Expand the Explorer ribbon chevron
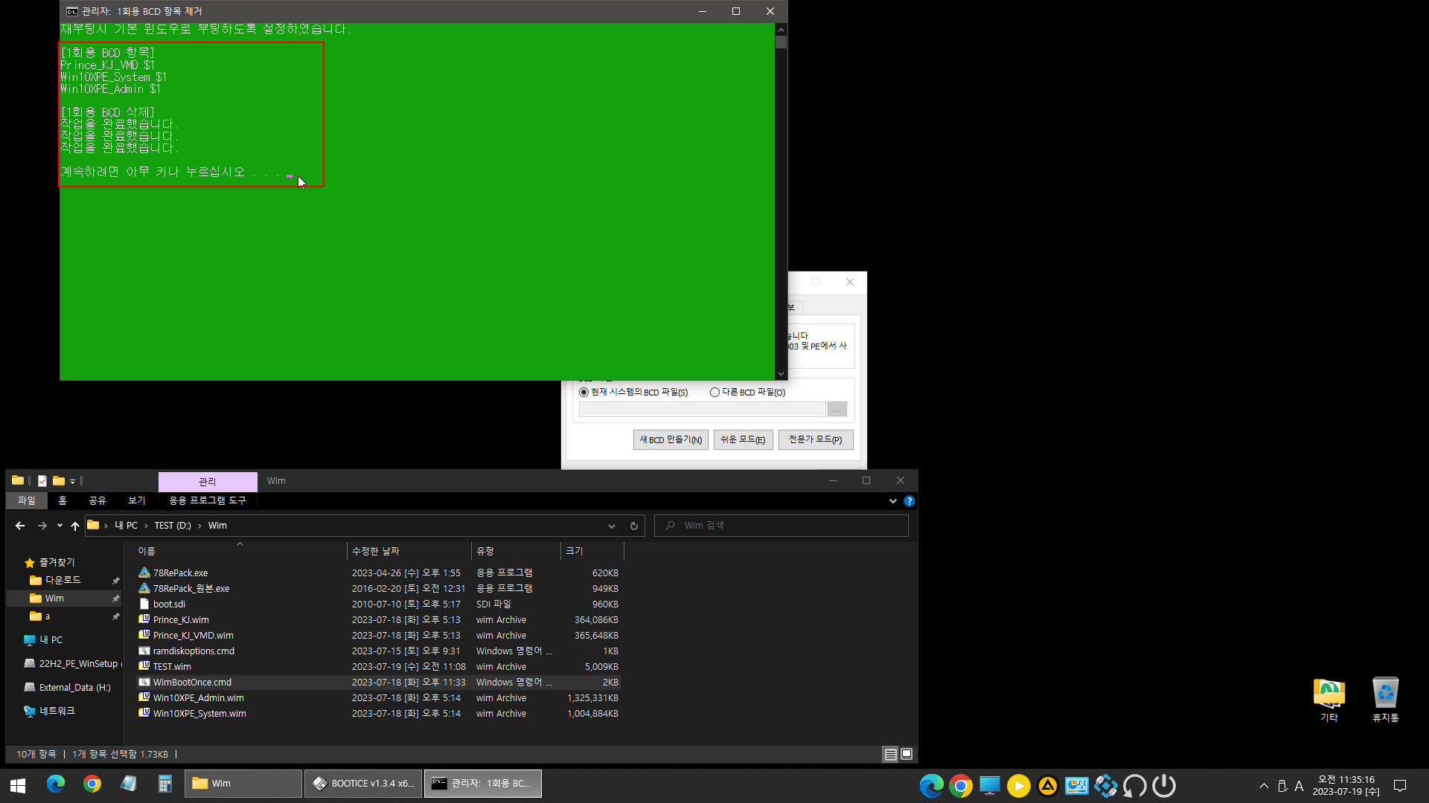The height and width of the screenshot is (803, 1429). (x=893, y=501)
